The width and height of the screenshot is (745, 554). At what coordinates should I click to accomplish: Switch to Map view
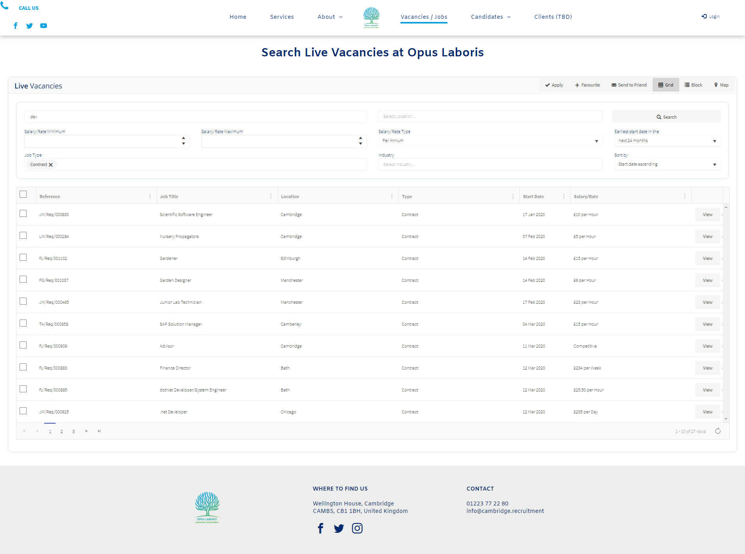point(721,85)
